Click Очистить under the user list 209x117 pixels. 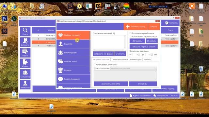pyautogui.click(x=120, y=54)
